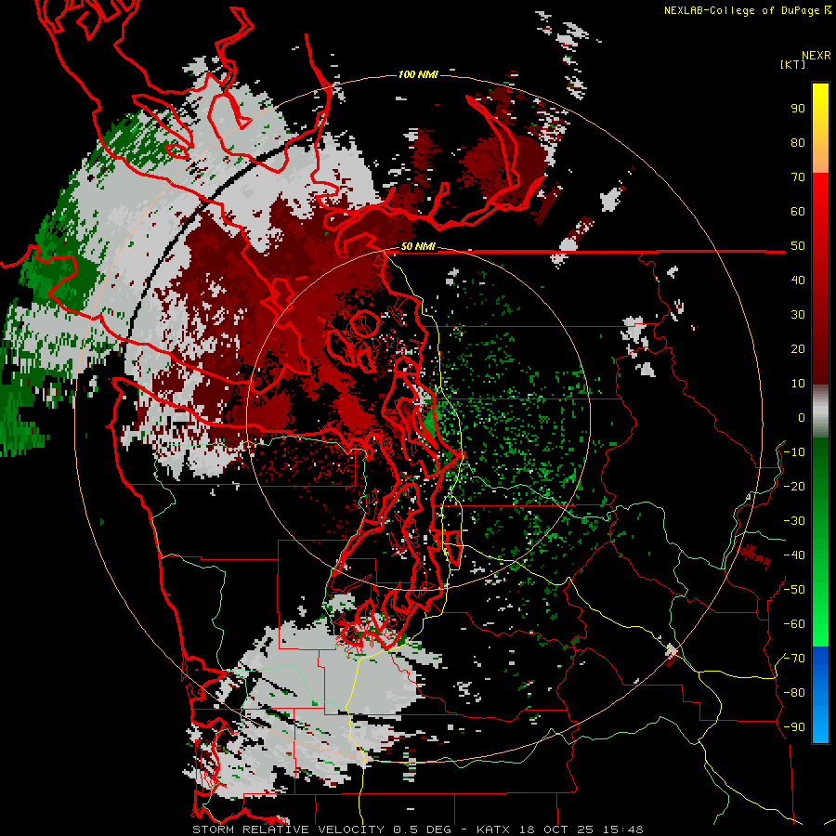Click the 15:48 timestamp text
836x836 pixels.
click(x=623, y=829)
